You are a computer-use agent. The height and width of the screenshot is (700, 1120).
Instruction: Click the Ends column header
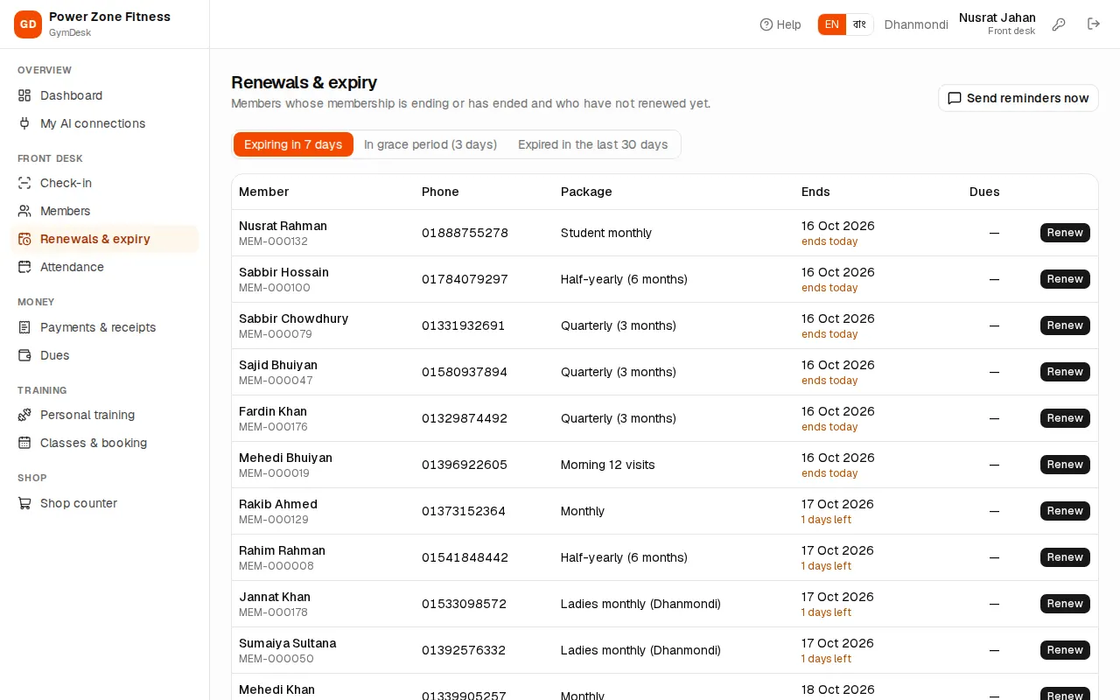(x=815, y=192)
